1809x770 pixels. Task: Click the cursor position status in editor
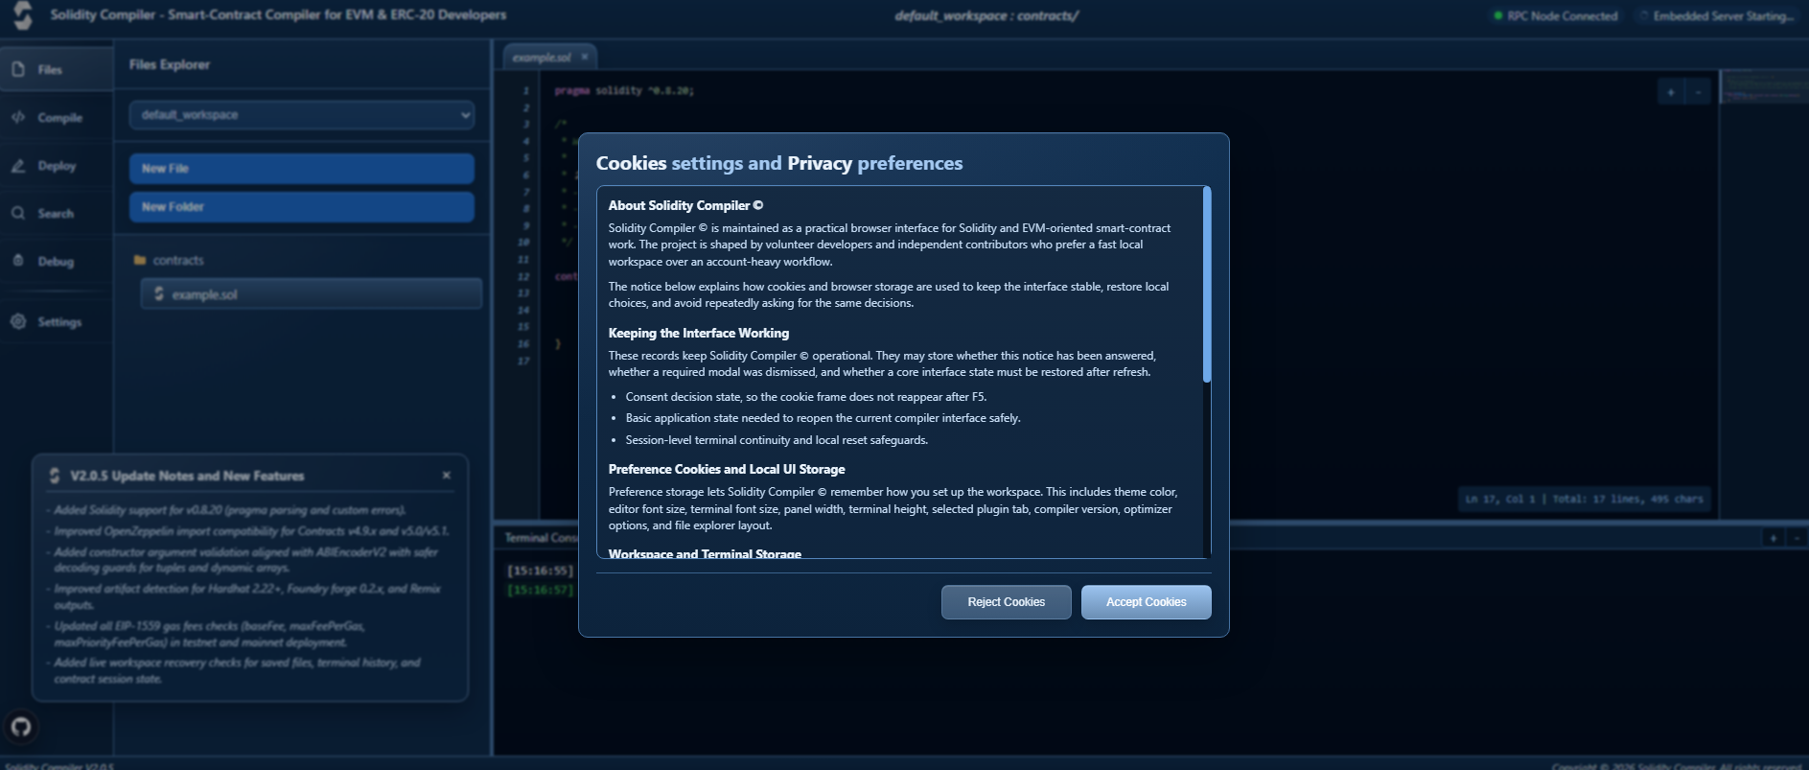pyautogui.click(x=1584, y=499)
